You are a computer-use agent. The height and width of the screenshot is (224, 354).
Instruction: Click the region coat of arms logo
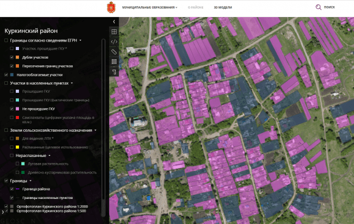(x=111, y=7)
